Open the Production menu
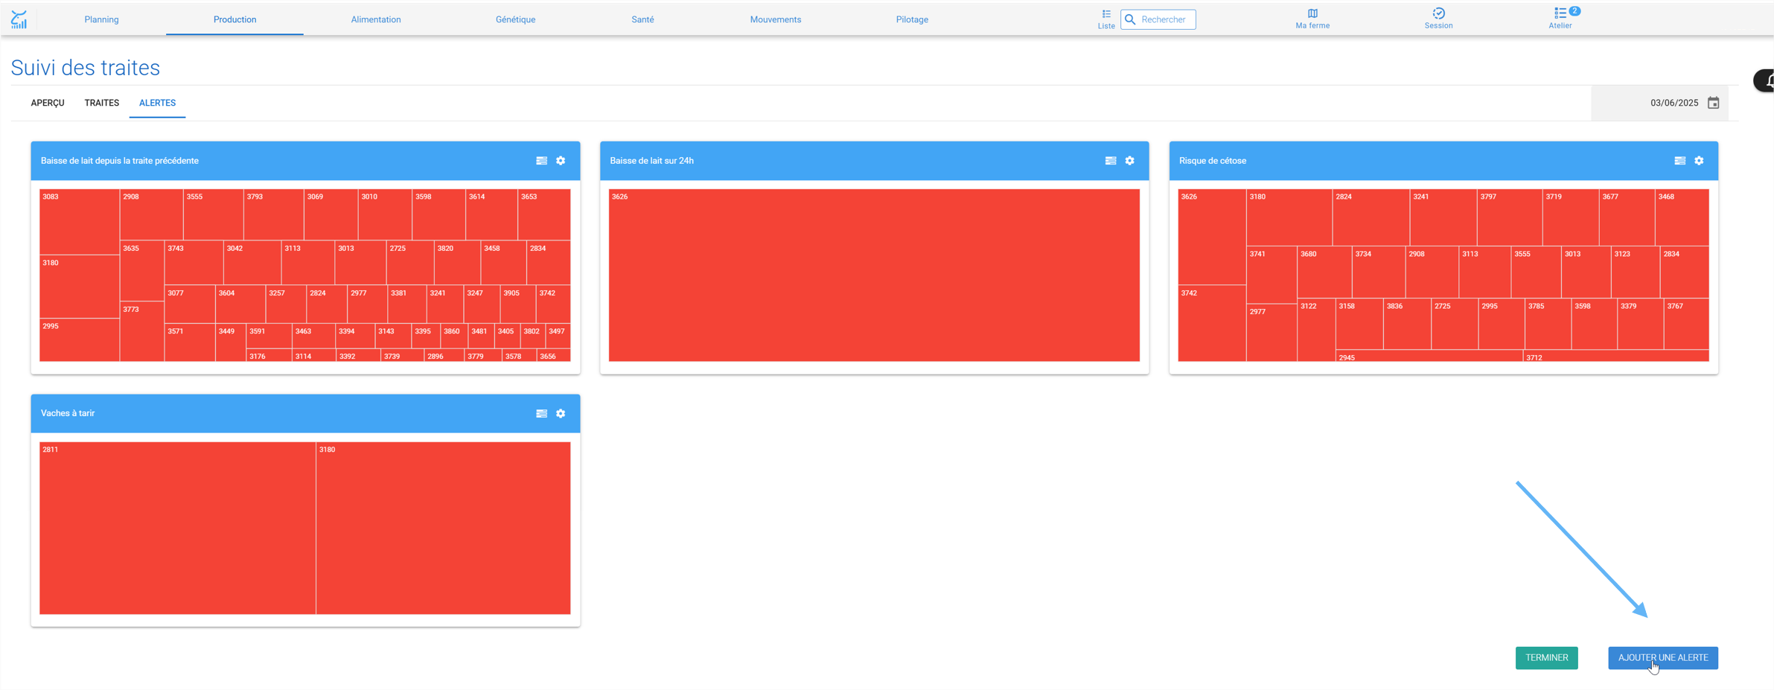The width and height of the screenshot is (1774, 690). tap(234, 19)
